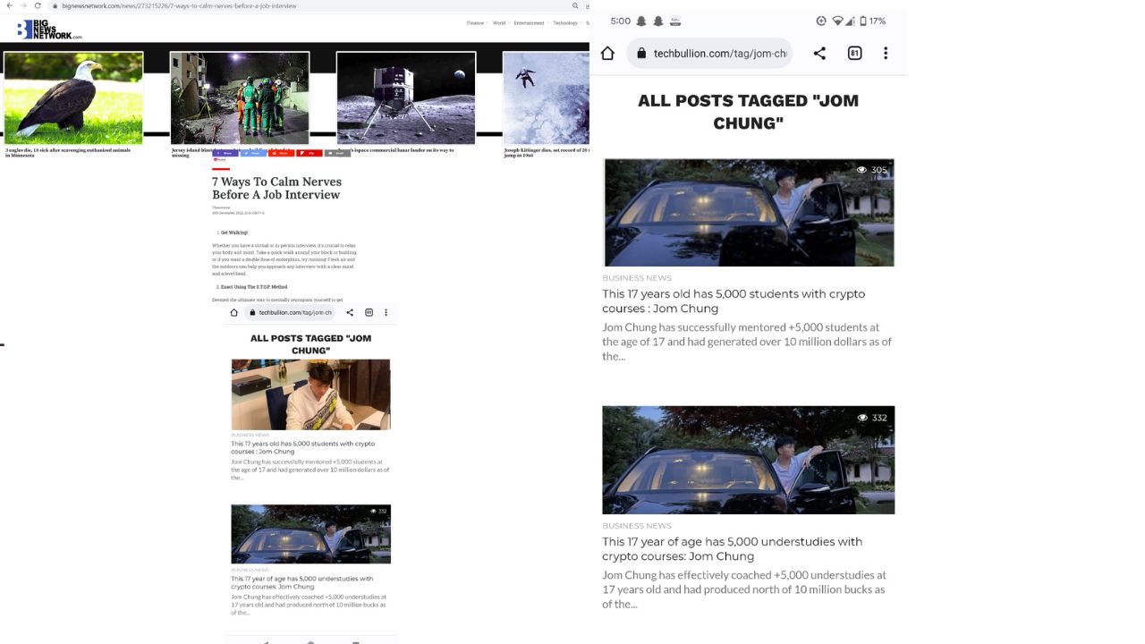Image resolution: width=1145 pixels, height=644 pixels.
Task: Click the 'Enact Using The S.T.O.P. Method' heading
Action: point(254,287)
